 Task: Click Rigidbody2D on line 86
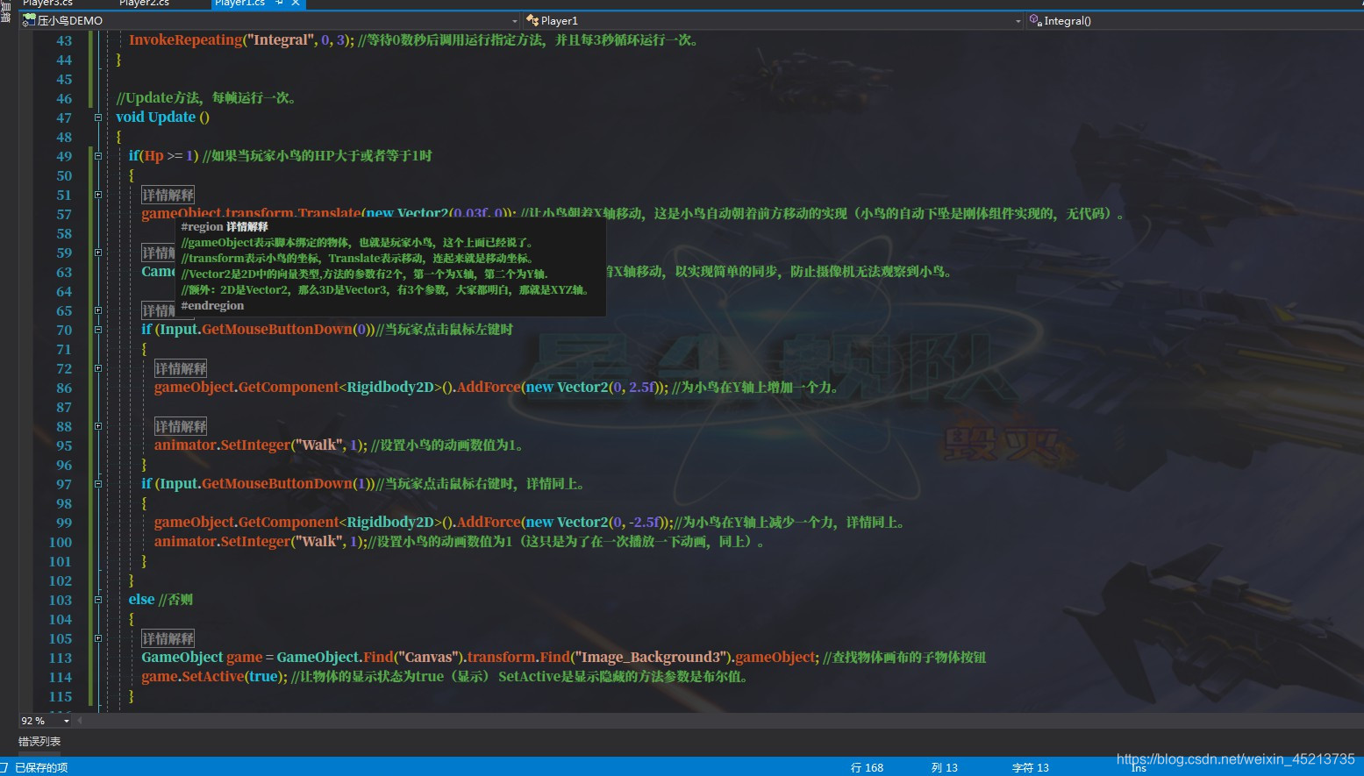390,388
